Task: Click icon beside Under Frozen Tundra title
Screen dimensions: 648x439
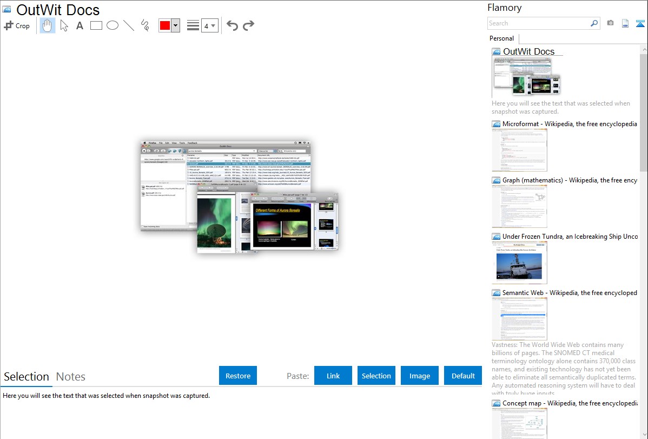Action: [x=496, y=237]
